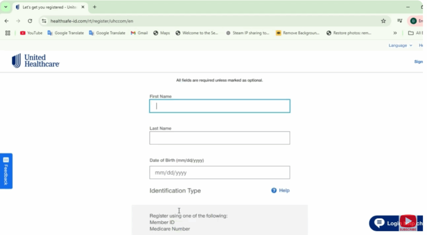Expand the Language dropdown
The image size is (427, 235).
point(400,45)
